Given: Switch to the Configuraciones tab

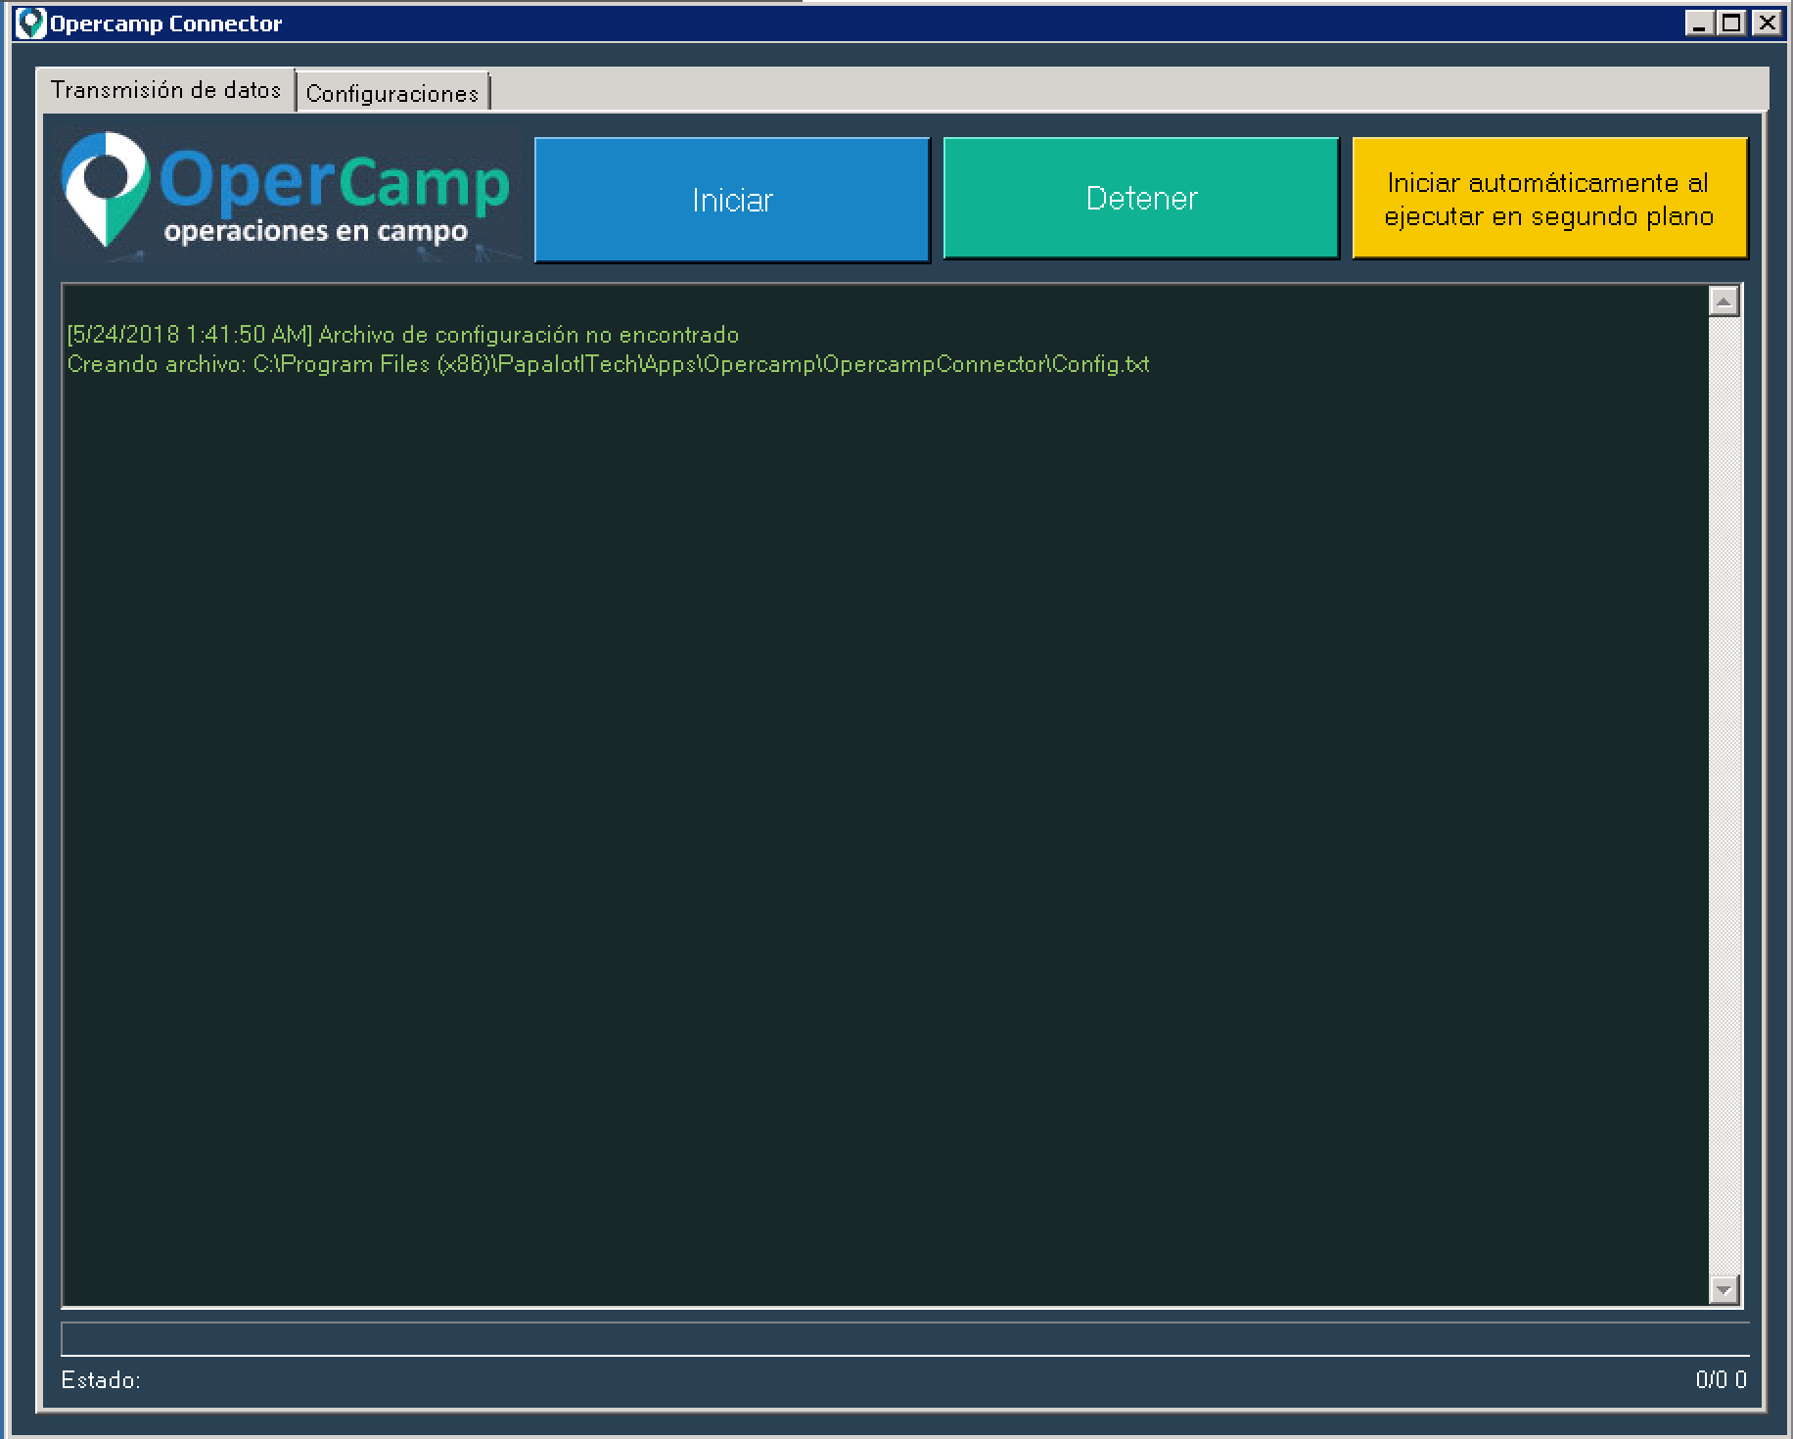Looking at the screenshot, I should [392, 93].
